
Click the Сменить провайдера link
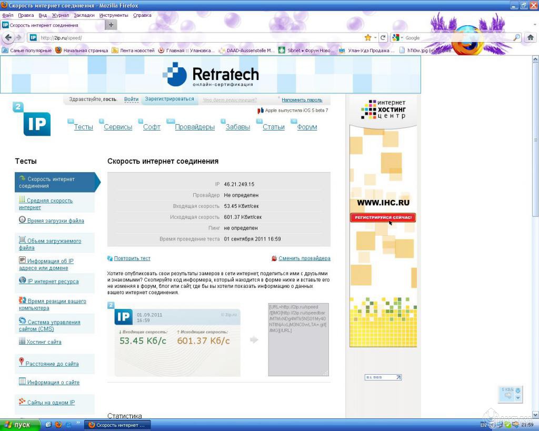tap(304, 258)
